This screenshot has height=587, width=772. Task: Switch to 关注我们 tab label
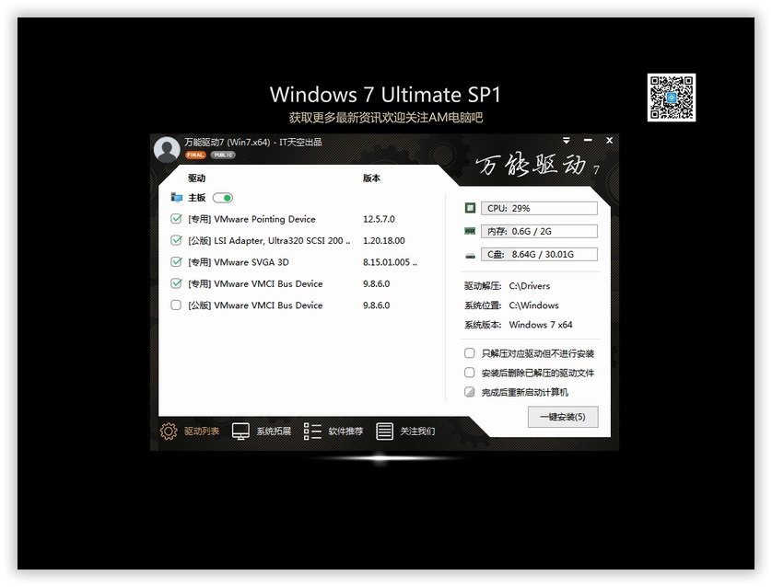(x=417, y=432)
